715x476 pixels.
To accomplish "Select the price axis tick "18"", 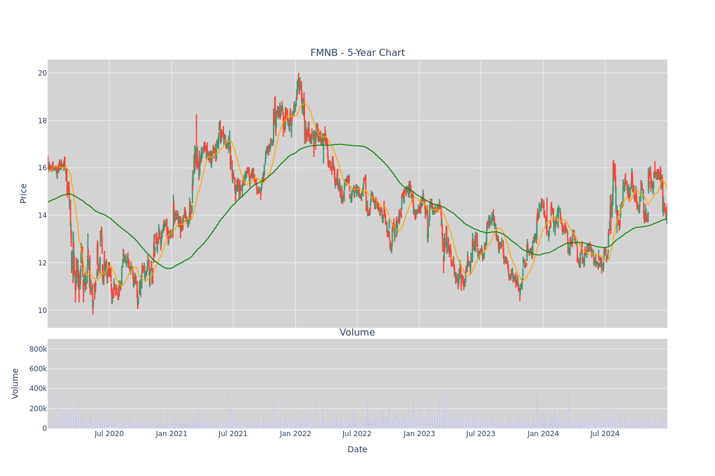I will coord(42,121).
